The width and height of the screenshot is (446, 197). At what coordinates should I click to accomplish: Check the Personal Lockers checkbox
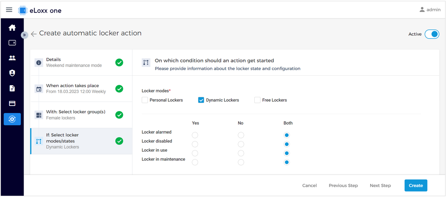pos(145,100)
